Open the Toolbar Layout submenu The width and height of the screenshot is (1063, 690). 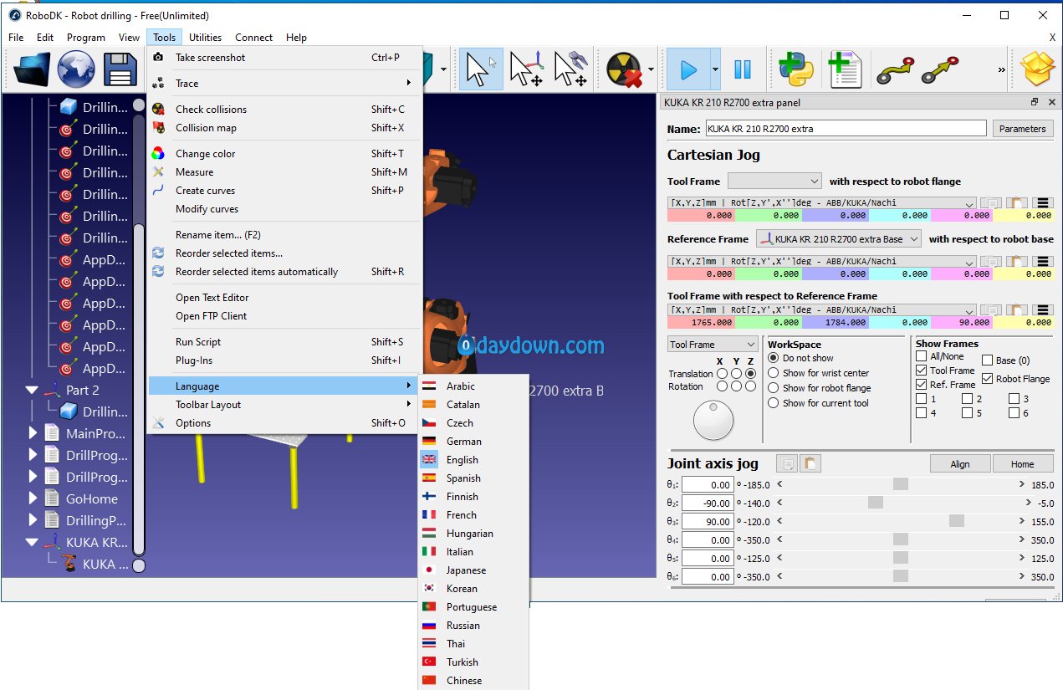click(x=284, y=404)
